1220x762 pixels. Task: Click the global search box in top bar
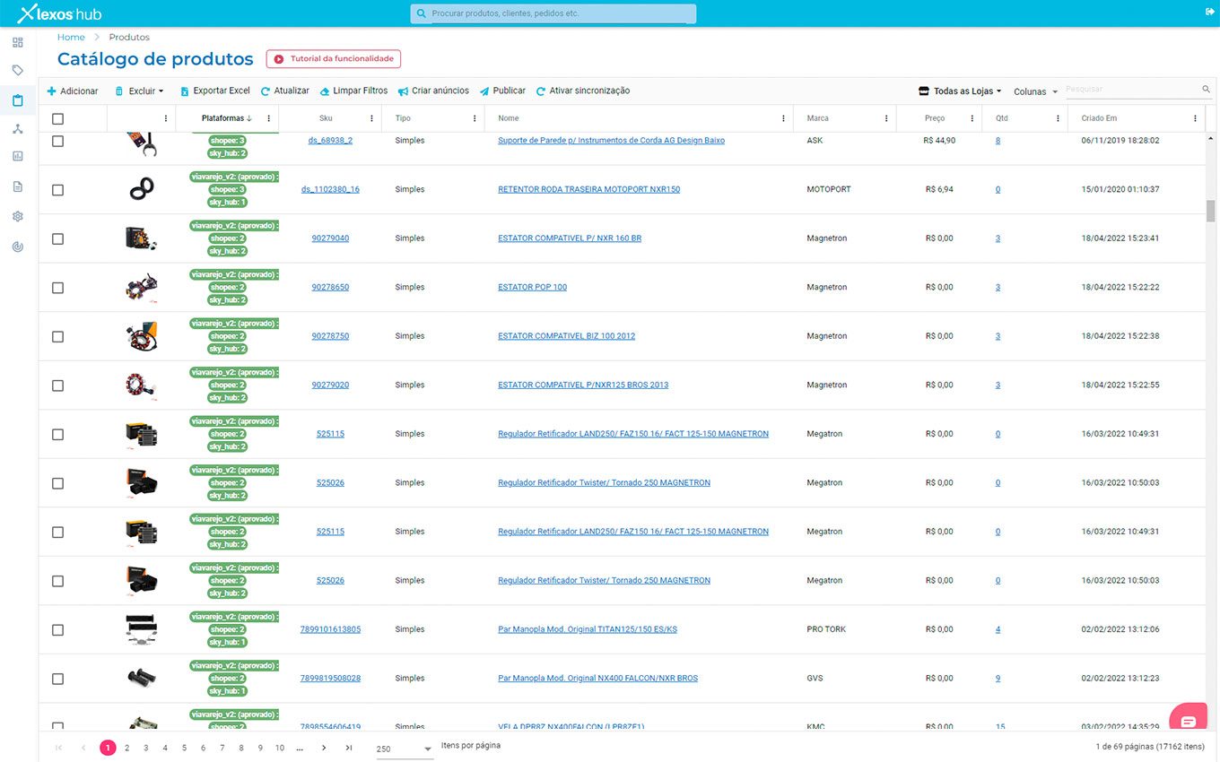point(553,13)
